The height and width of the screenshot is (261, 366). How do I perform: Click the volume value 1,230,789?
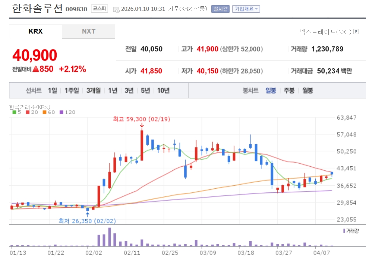[x=328, y=49]
